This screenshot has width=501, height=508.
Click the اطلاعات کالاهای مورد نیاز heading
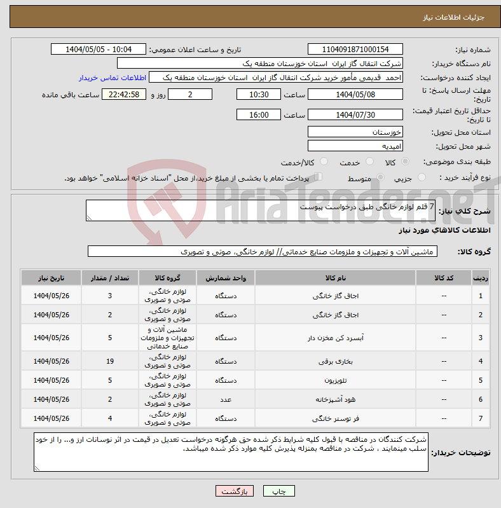(444, 230)
